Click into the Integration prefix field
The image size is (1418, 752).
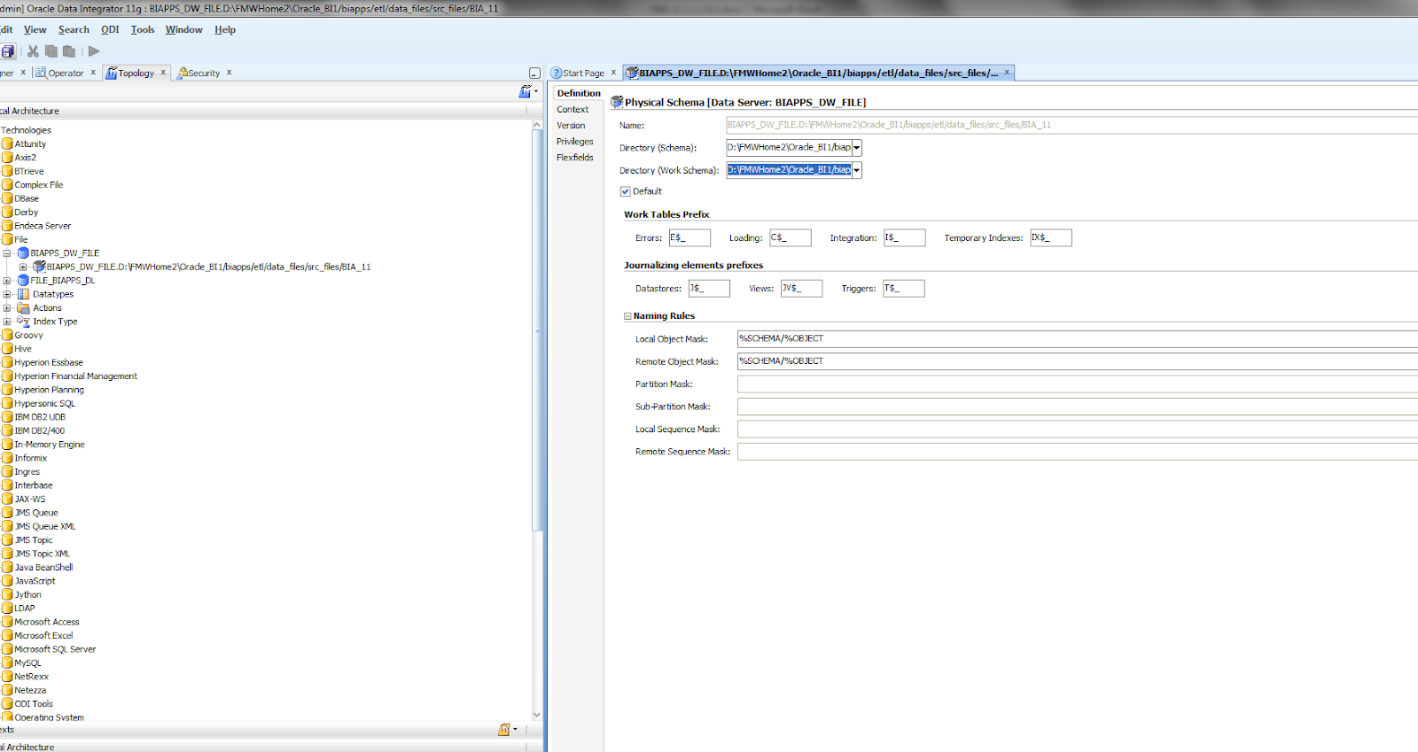[x=905, y=237]
